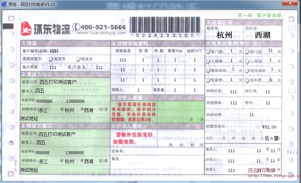Toggle the 送货装卸 service checkbox
The width and height of the screenshot is (301, 183).
click(x=247, y=71)
